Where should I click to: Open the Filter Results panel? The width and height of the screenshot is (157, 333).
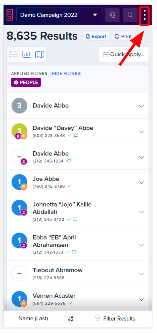(x=115, y=319)
